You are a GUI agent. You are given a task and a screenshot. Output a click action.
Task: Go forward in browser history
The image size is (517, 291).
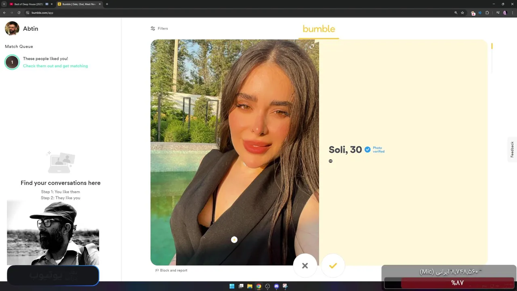click(12, 13)
